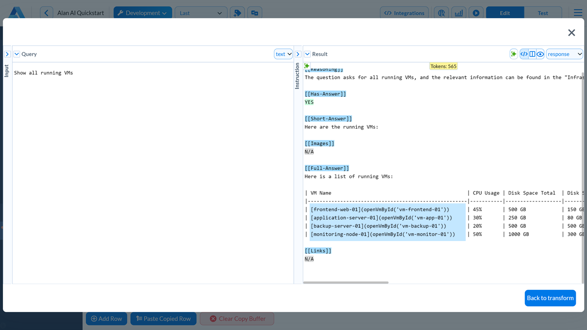This screenshot has height=330, width=587.
Task: Open the Development environment dropdown
Action: [142, 13]
